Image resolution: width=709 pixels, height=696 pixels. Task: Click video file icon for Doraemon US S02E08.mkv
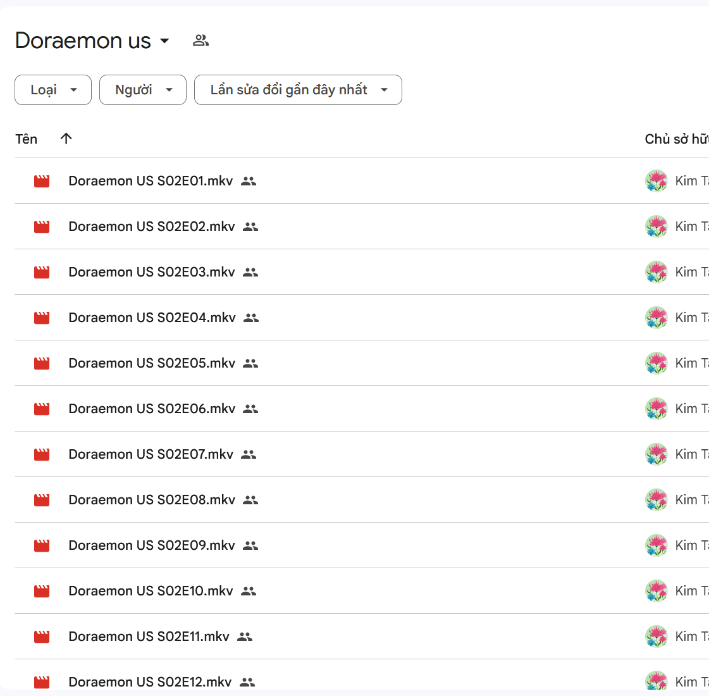(x=42, y=500)
